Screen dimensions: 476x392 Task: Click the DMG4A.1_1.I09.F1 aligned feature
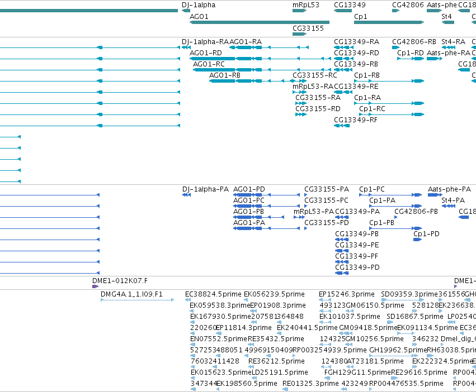tap(137, 300)
